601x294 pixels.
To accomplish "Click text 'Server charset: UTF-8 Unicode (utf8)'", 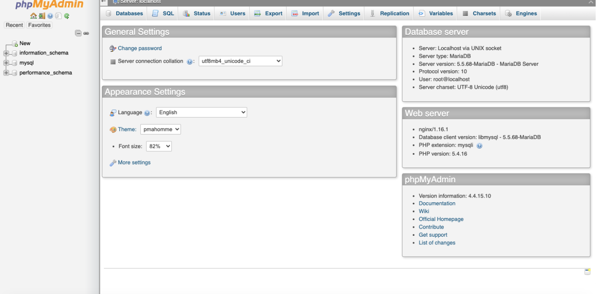I will (x=464, y=87).
